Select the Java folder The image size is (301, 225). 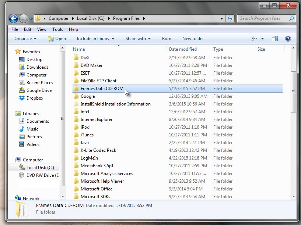177,143
